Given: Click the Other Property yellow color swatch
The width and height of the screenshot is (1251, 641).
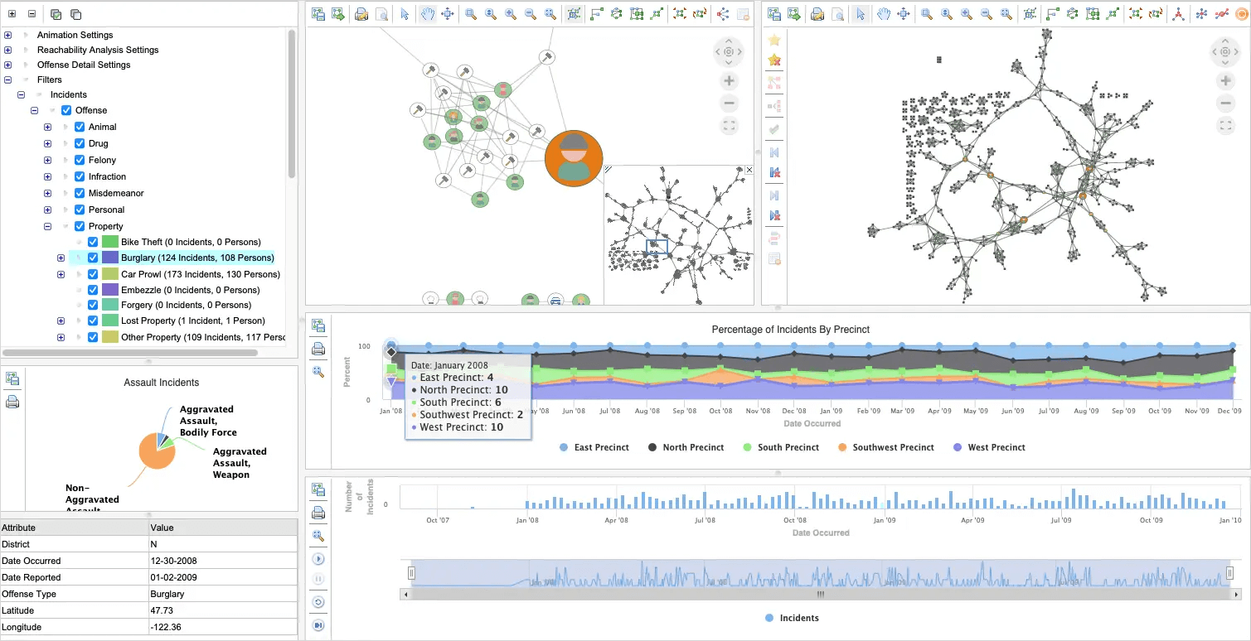Looking at the screenshot, I should tap(110, 337).
